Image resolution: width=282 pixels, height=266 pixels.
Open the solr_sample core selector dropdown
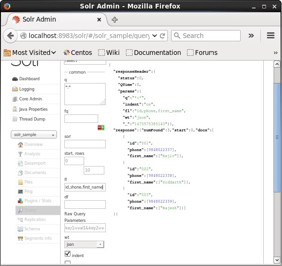[x=33, y=135]
